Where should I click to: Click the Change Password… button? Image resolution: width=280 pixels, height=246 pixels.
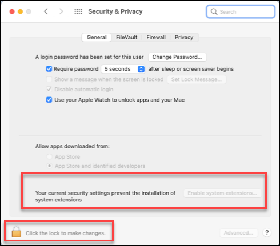177,57
